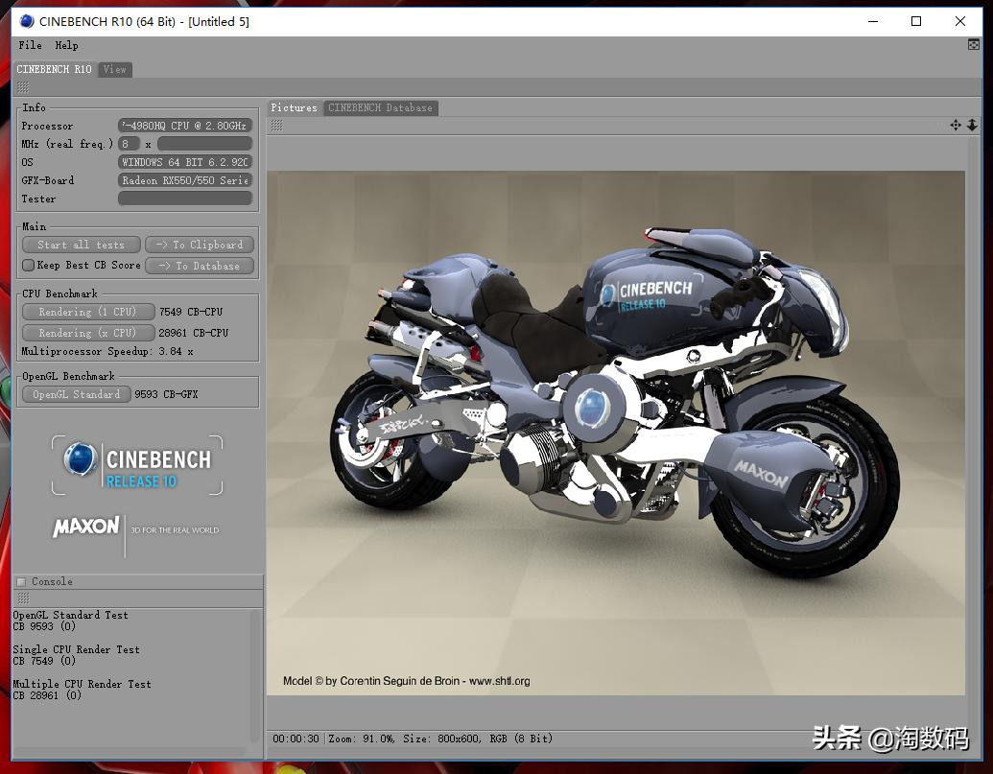The width and height of the screenshot is (993, 774).
Task: Enable Keep Best CB Score checkbox
Action: 28,265
